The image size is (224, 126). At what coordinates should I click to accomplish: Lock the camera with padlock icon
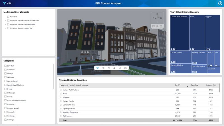(x=161, y=26)
